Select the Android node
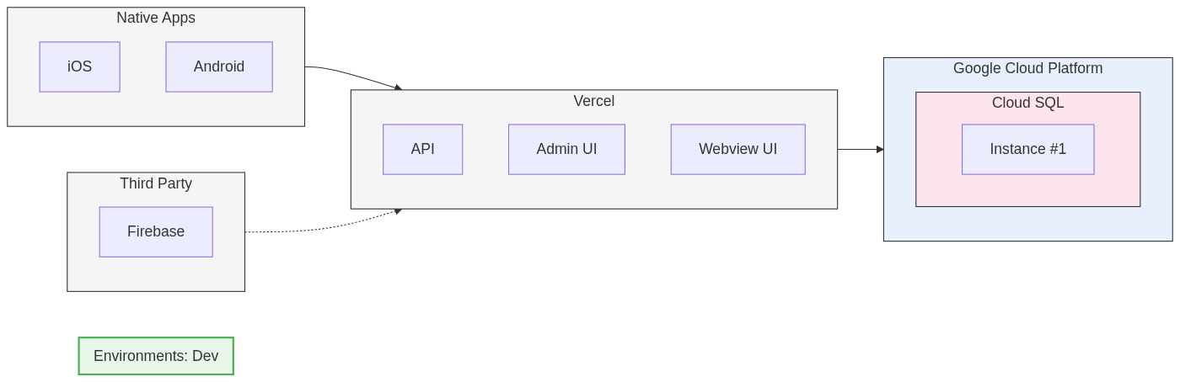 point(218,66)
